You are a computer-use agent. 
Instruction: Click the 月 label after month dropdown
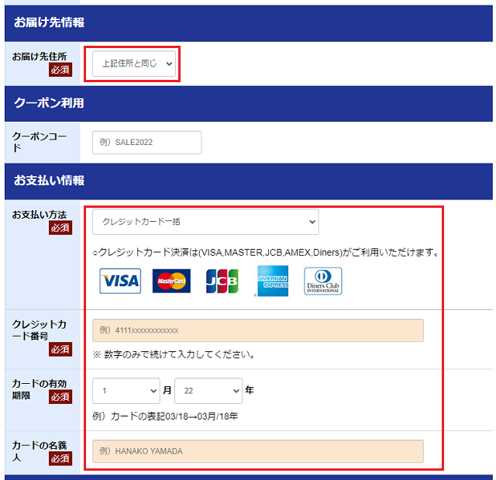tap(167, 390)
